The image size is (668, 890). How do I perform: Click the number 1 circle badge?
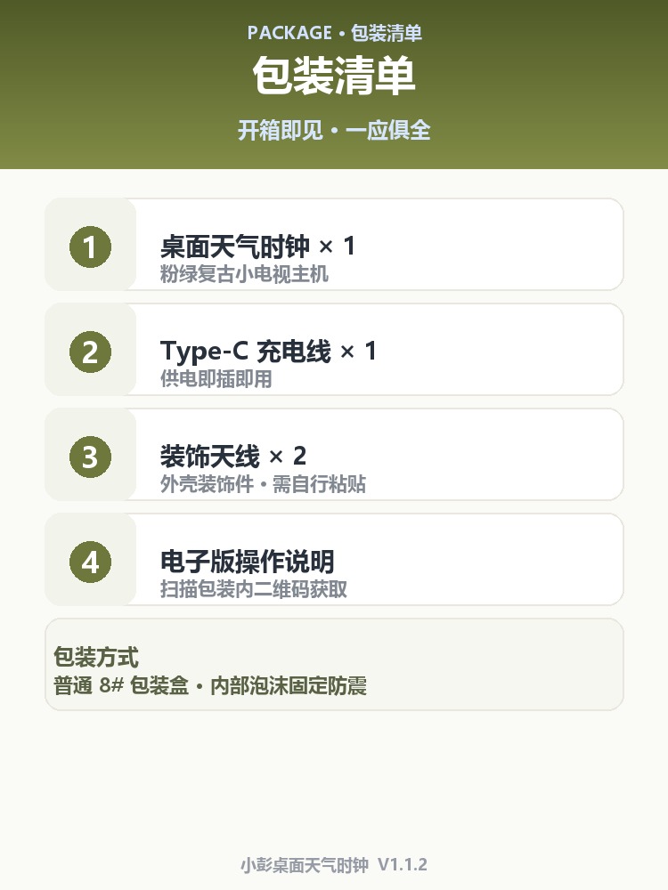(x=90, y=247)
